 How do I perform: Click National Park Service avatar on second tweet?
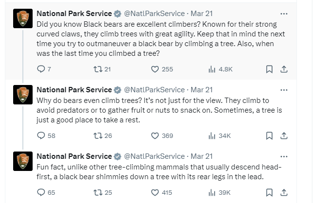[22, 93]
